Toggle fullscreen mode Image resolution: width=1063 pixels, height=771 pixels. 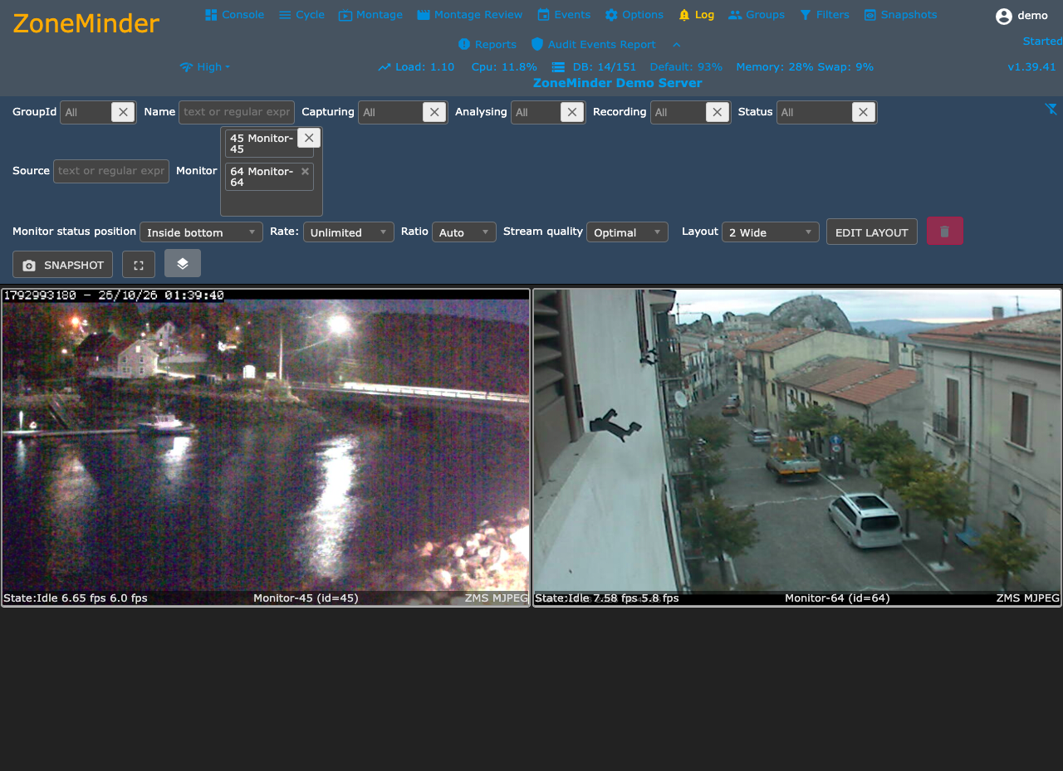tap(139, 265)
